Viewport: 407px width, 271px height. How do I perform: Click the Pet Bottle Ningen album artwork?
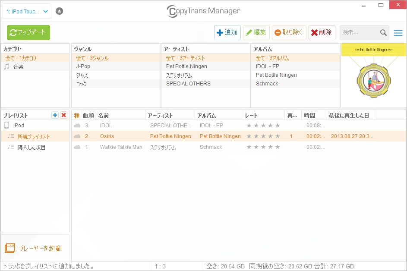pyautogui.click(x=373, y=75)
